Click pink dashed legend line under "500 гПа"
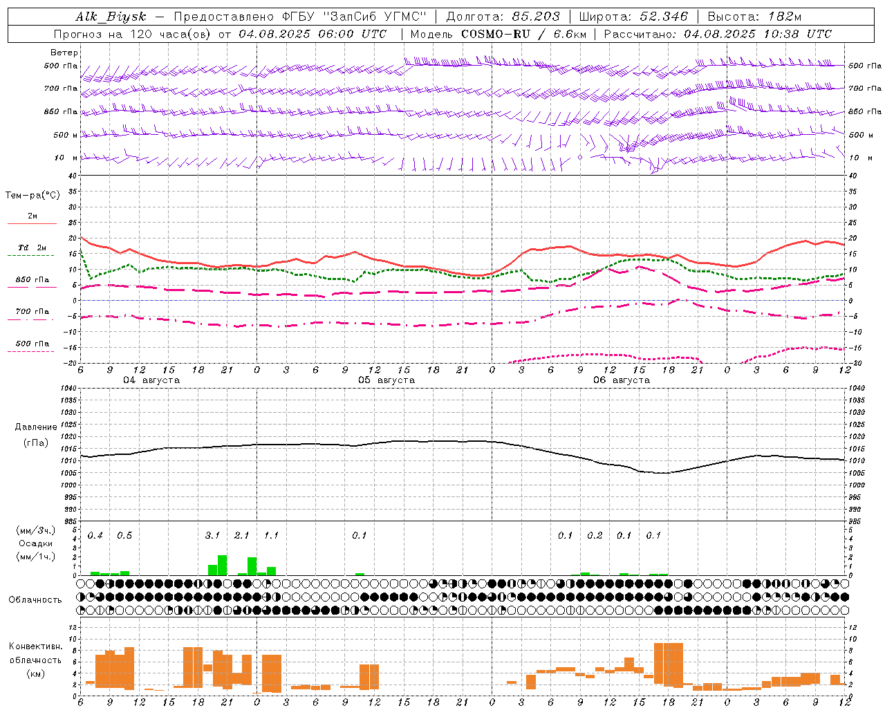Viewport: 885px width, 708px height. coord(32,351)
